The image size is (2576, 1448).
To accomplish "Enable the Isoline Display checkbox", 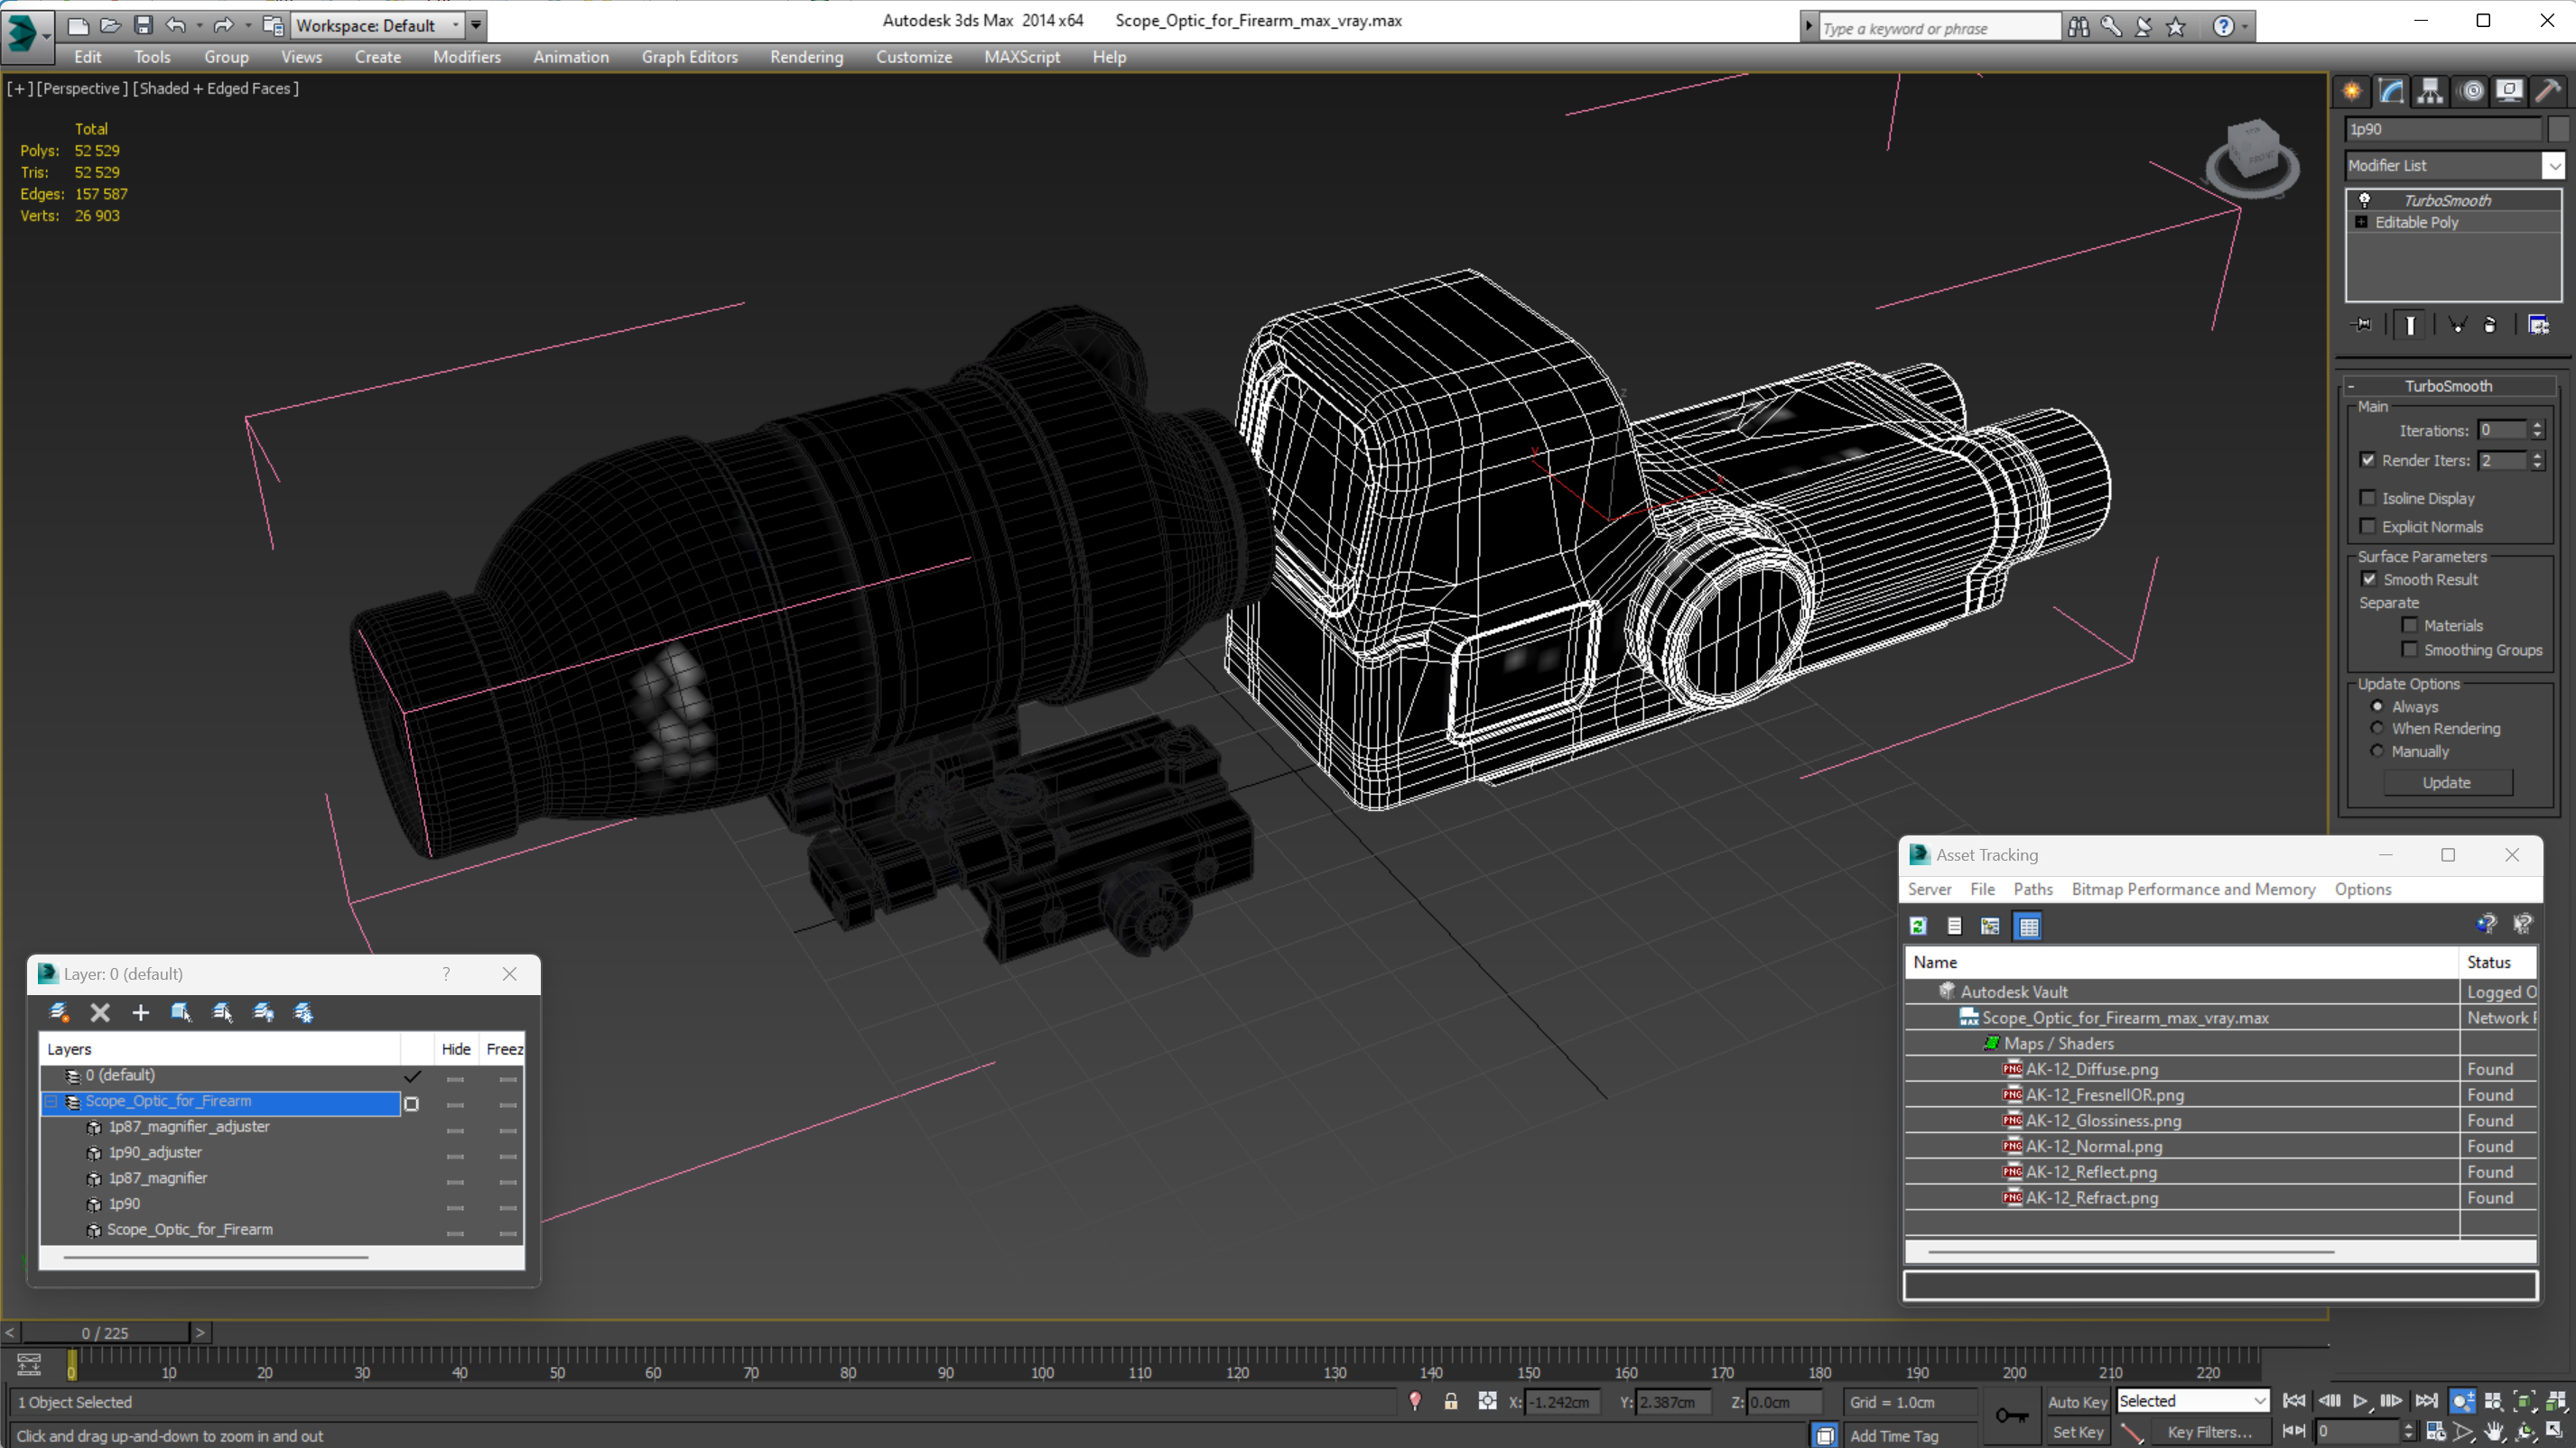I will (x=2367, y=498).
